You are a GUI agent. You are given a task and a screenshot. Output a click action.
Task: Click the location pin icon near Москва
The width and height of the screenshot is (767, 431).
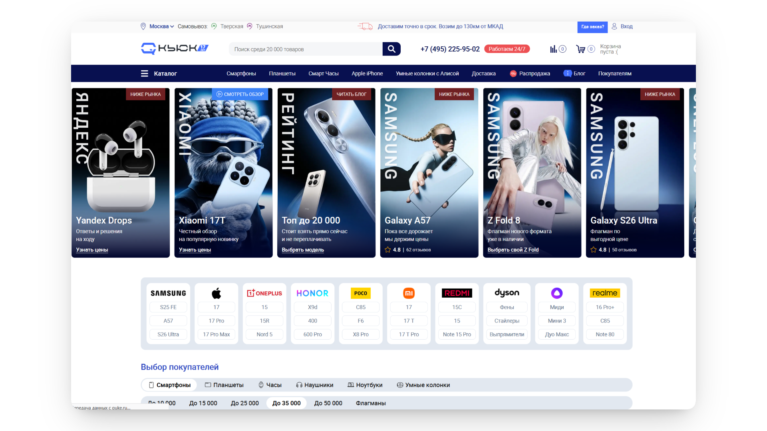(x=143, y=26)
